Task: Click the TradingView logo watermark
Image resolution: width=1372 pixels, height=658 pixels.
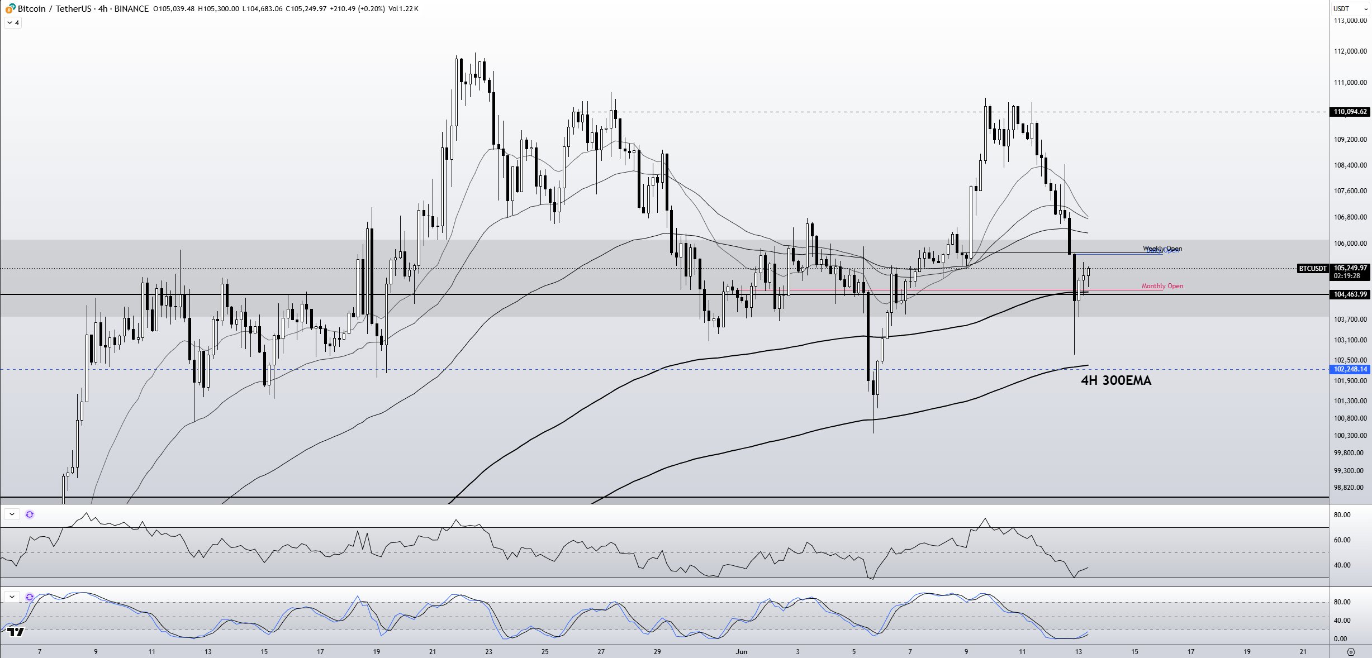Action: click(16, 632)
